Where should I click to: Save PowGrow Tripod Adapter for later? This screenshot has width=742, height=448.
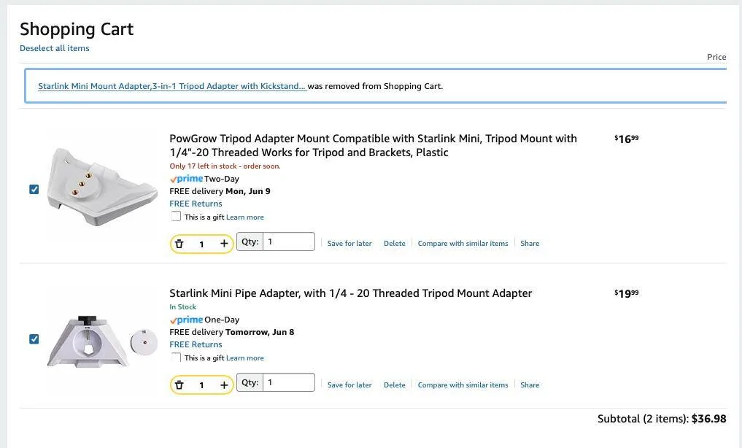[x=349, y=243]
